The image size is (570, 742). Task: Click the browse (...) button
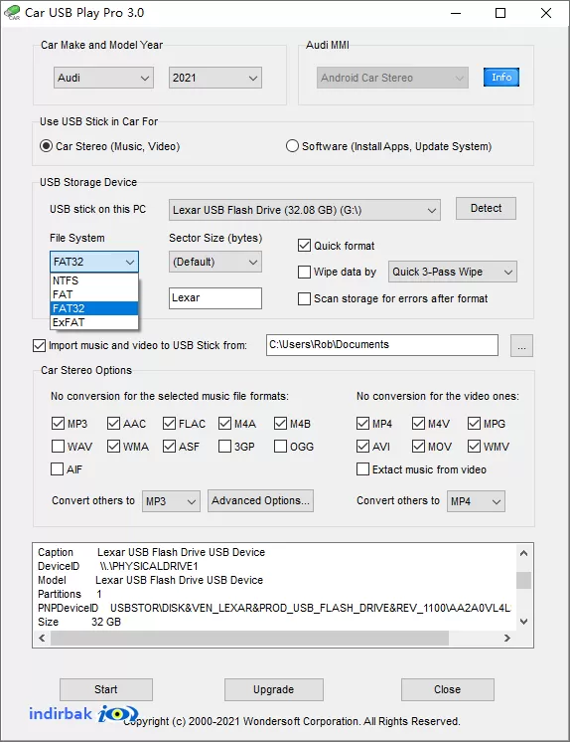(x=521, y=346)
